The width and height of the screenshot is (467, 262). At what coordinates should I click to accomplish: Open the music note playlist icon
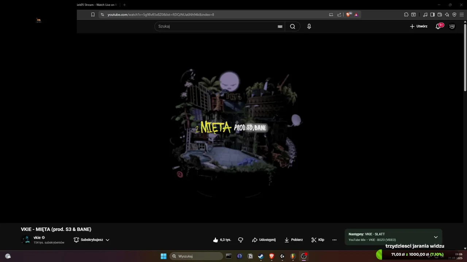pyautogui.click(x=425, y=15)
